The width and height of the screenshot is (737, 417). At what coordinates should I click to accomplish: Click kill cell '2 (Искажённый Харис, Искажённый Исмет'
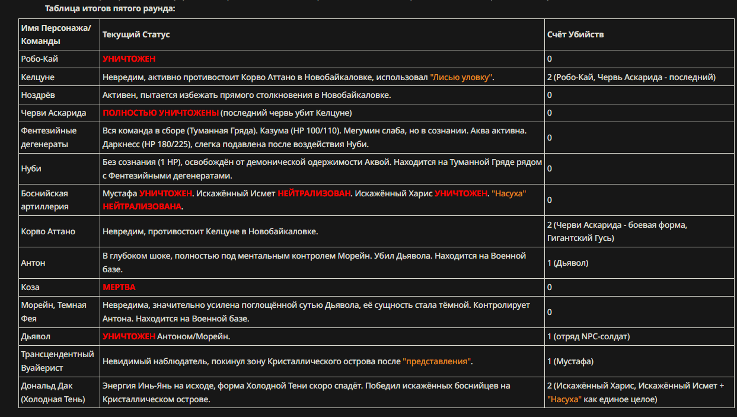639,392
